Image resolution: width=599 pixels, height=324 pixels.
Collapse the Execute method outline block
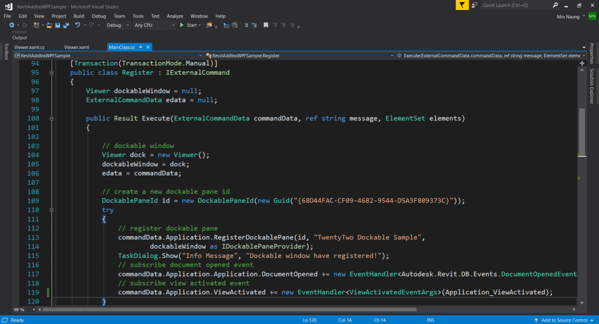[51, 119]
